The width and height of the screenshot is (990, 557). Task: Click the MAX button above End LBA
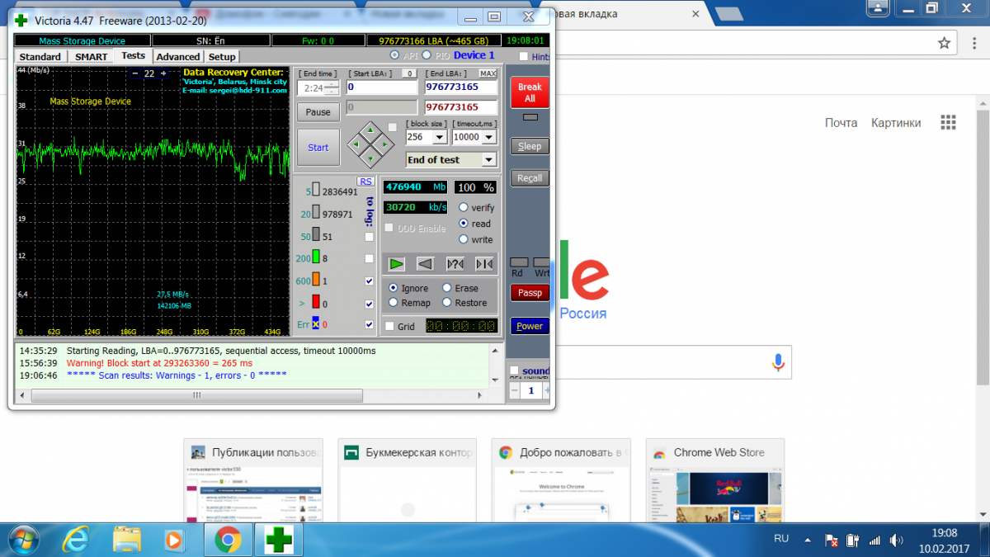(x=488, y=74)
